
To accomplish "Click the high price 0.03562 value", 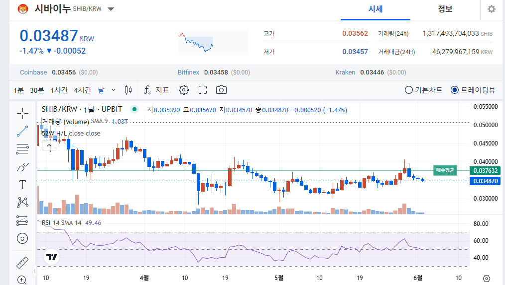I will pyautogui.click(x=355, y=33).
